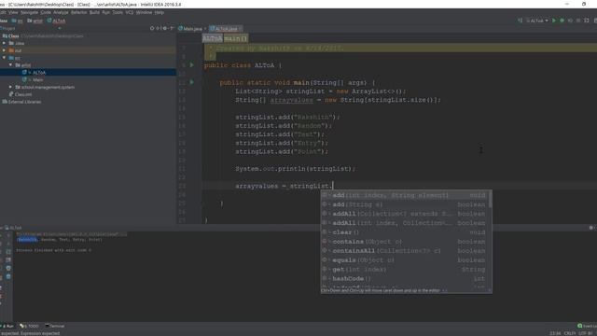
Task: Click the 'Process finished with exit code 0' console line
Action: [54, 250]
